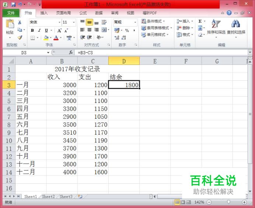Image resolution: width=255 pixels, height=208 pixels.
Task: Open font color dropdown arrow
Action: coord(61,38)
